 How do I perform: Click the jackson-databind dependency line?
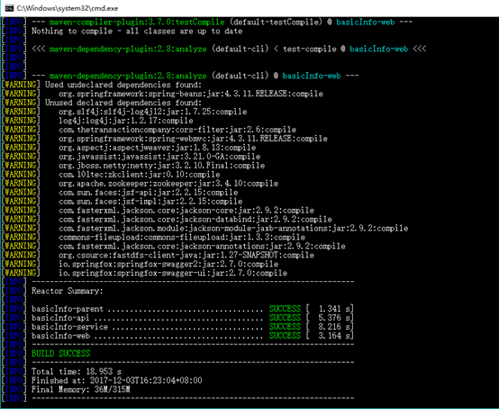pyautogui.click(x=195, y=219)
